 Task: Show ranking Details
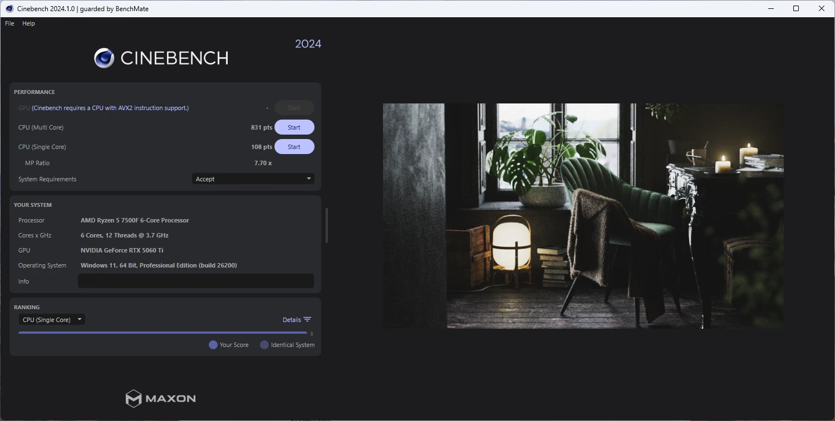[292, 320]
